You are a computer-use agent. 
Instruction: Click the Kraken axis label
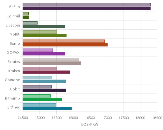(14, 71)
